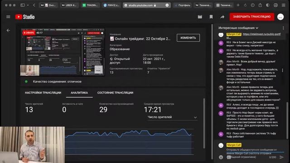
Task: Open the browser tab overview grid icon
Action: (x=283, y=5)
